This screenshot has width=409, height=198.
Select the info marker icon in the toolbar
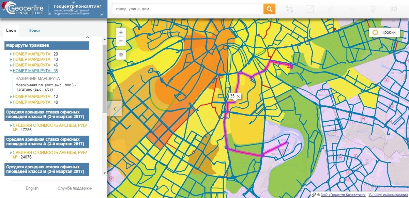click(x=373, y=9)
